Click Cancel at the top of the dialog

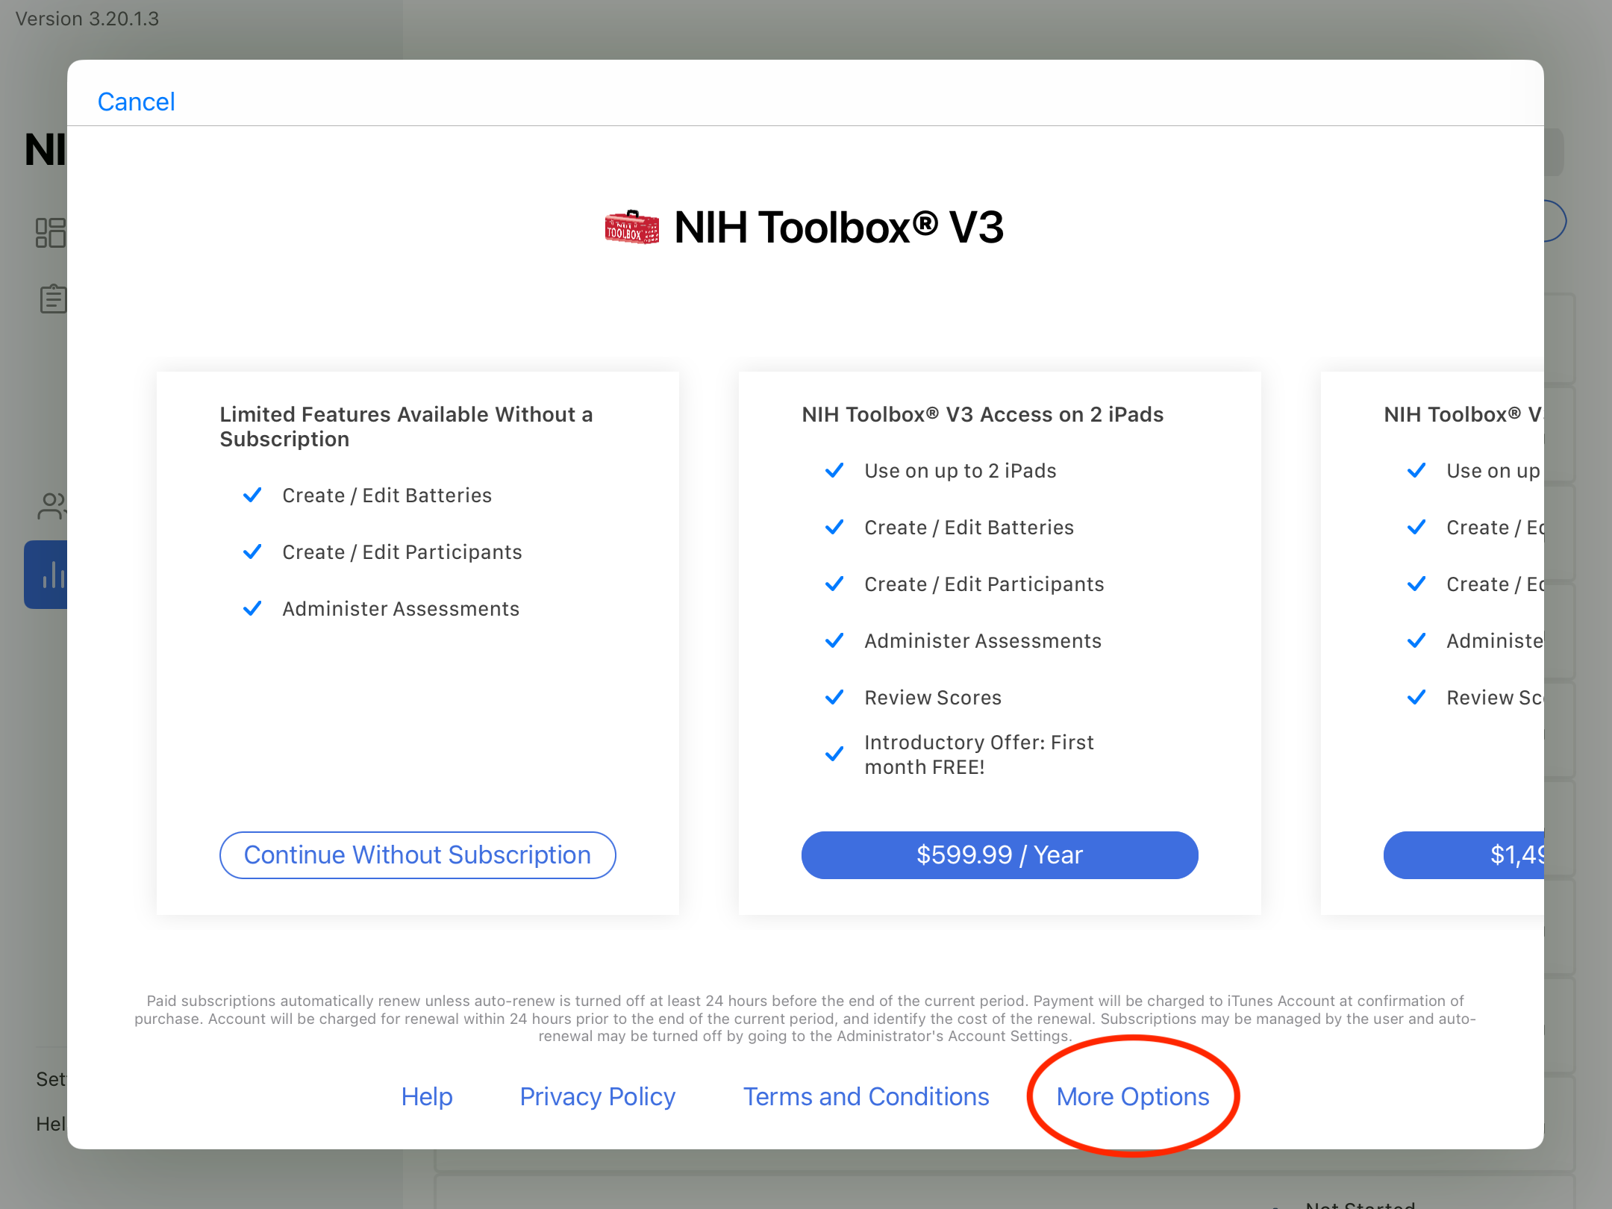coord(136,101)
